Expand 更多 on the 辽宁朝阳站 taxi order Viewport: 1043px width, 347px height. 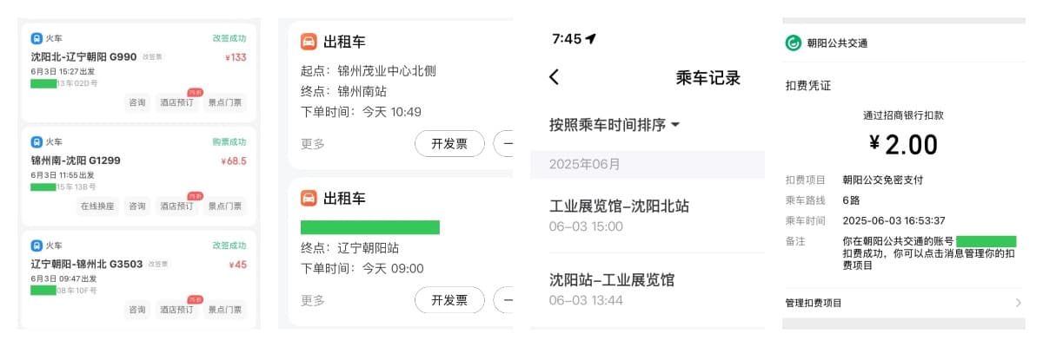tap(313, 300)
